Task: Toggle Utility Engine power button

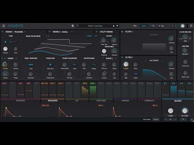Action: tap(97, 32)
